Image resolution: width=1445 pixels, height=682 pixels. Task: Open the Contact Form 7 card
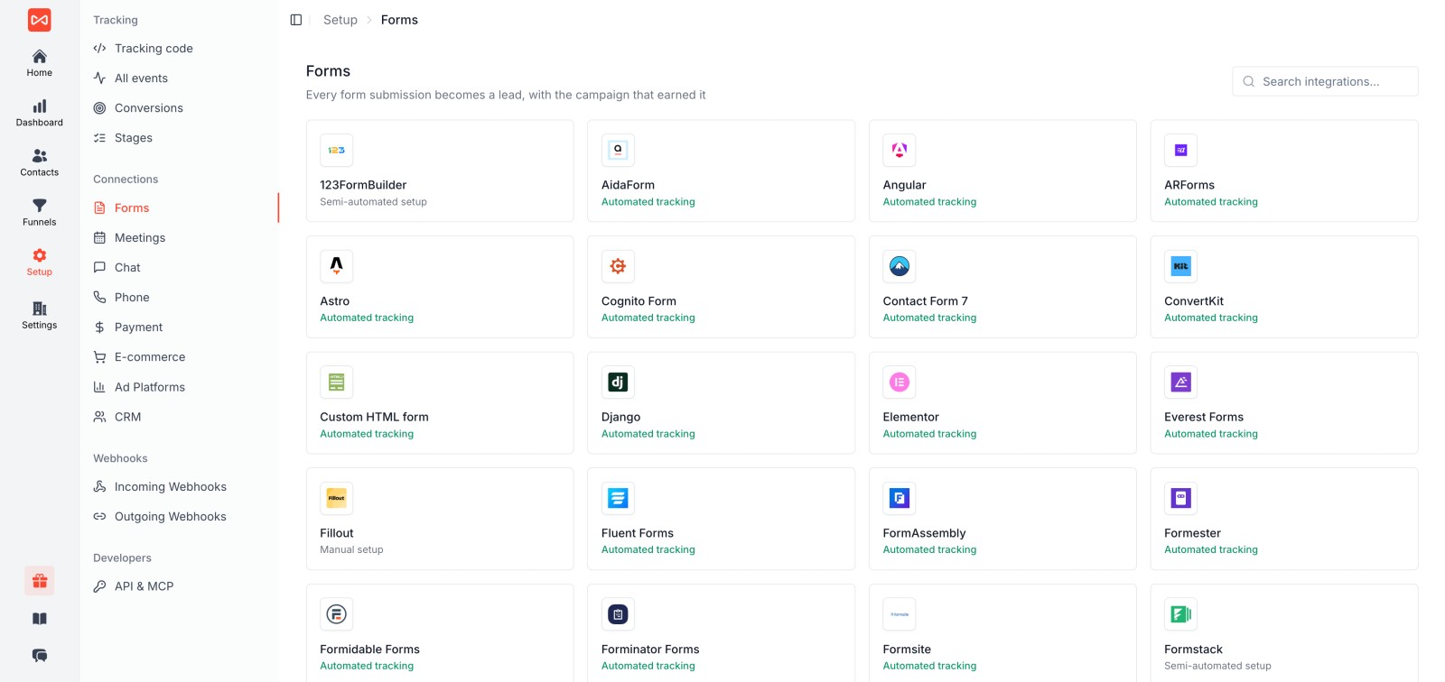point(1002,287)
